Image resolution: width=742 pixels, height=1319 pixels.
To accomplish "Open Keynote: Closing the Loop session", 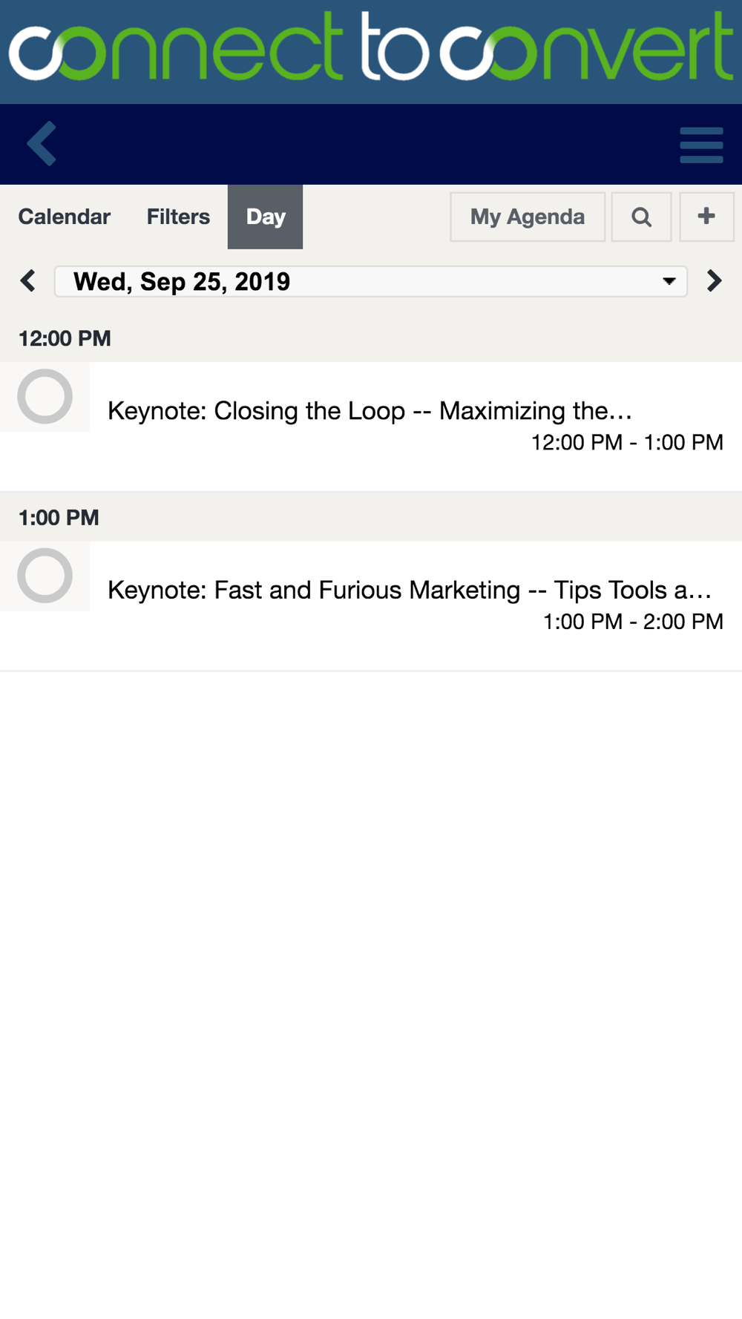I will pyautogui.click(x=370, y=411).
